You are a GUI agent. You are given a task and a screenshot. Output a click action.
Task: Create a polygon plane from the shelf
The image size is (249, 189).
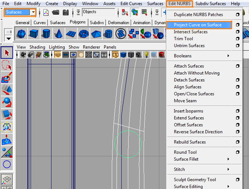(x=71, y=34)
